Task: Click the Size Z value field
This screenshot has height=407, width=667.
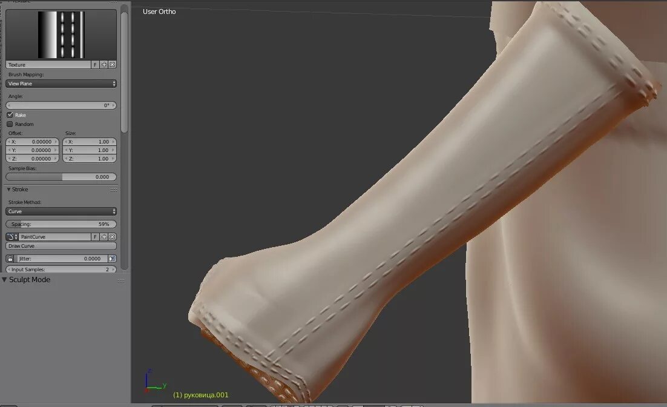Action: (x=90, y=158)
